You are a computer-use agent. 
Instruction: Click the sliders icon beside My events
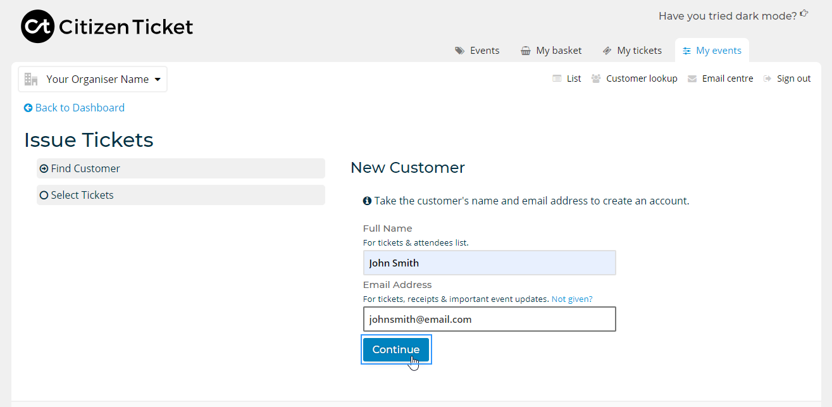click(687, 51)
